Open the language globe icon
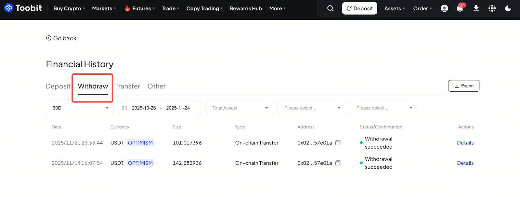The image size is (520, 197). tap(492, 8)
